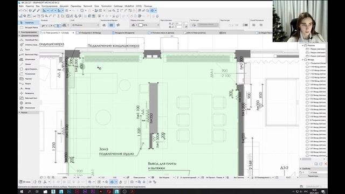Pick the Полилиния polyline tool
Viewport: 345px width, 194px height.
point(29,74)
